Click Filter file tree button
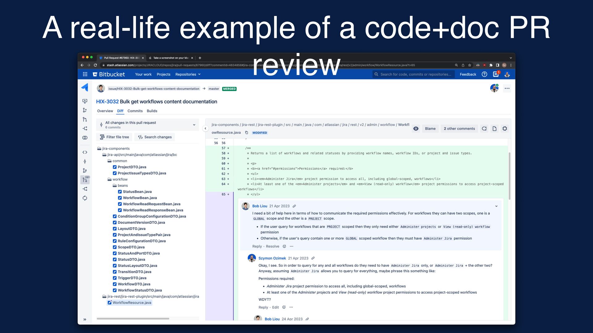The height and width of the screenshot is (333, 593). [x=115, y=137]
